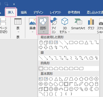
Task: Select right triangle in 基本図形
Action: [x=61, y=79]
